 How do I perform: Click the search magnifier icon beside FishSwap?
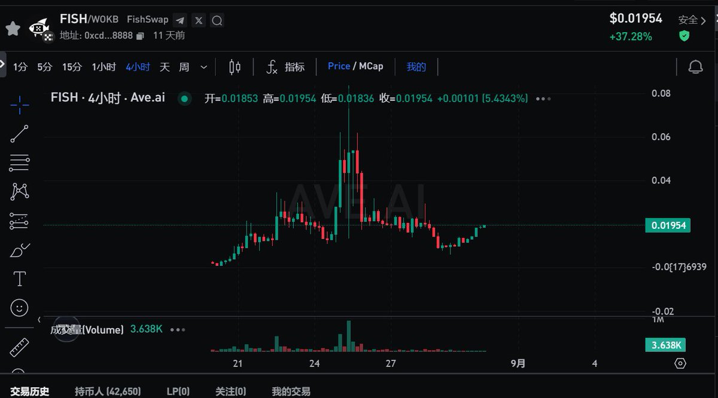tap(217, 20)
